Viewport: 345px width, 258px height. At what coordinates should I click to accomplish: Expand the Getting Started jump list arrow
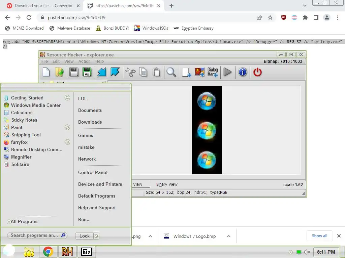click(x=67, y=98)
